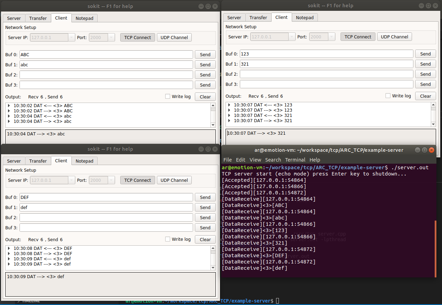The height and width of the screenshot is (305, 442).
Task: Click empty Buf 3 field in DEF window
Action: coord(106,228)
